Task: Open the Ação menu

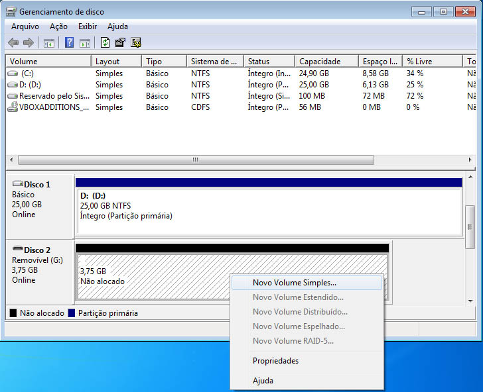Action: 58,26
